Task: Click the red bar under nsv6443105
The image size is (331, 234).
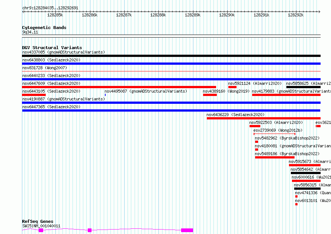Action: (x=34, y=95)
